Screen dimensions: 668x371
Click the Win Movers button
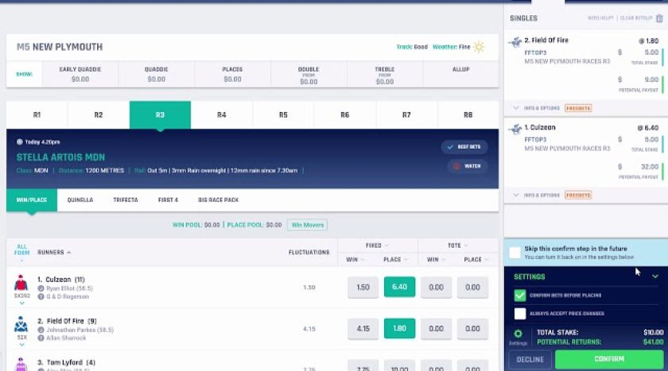coord(307,225)
